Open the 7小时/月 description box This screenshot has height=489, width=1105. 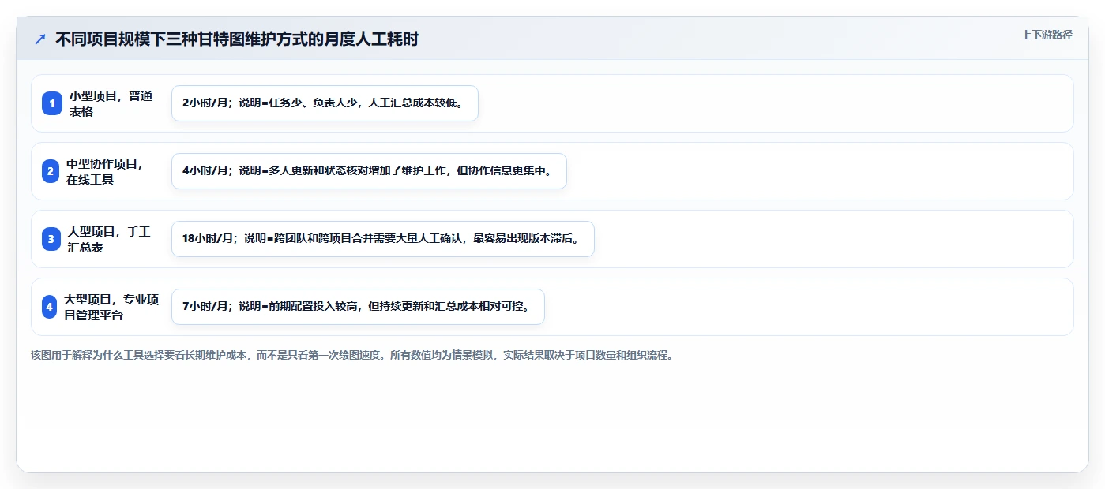click(358, 307)
